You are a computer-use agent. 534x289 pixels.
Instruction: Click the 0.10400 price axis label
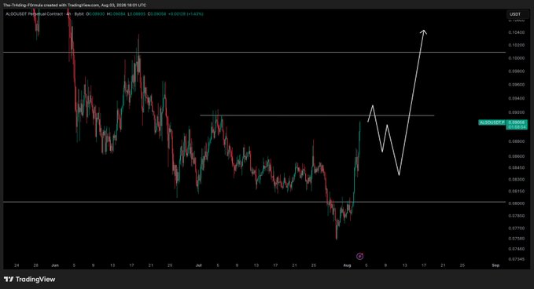(x=516, y=32)
